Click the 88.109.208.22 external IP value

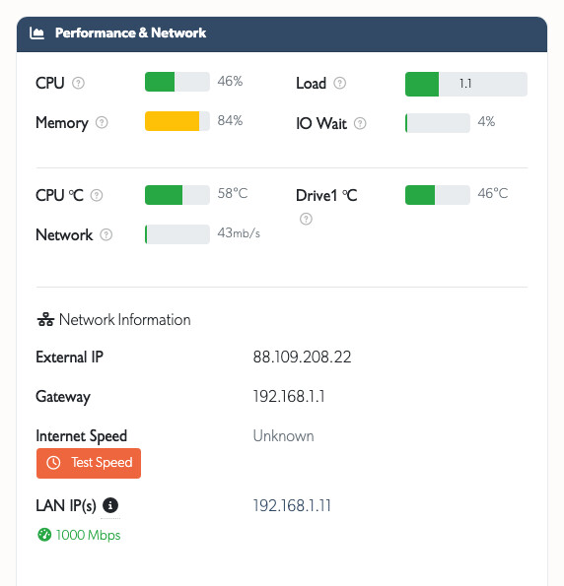302,357
